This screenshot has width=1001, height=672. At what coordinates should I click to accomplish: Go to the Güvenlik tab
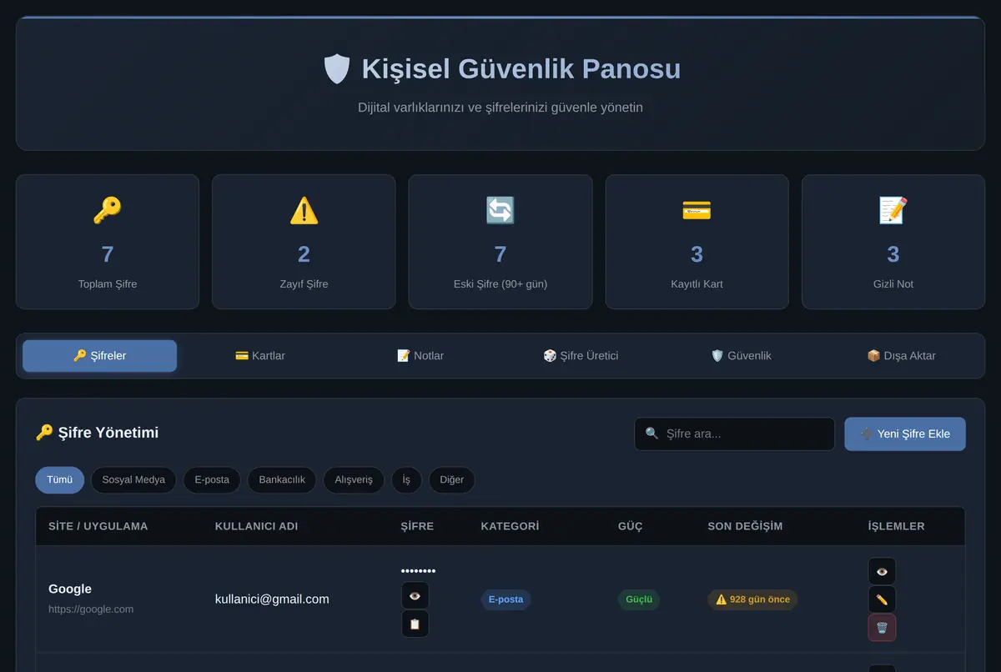point(741,356)
